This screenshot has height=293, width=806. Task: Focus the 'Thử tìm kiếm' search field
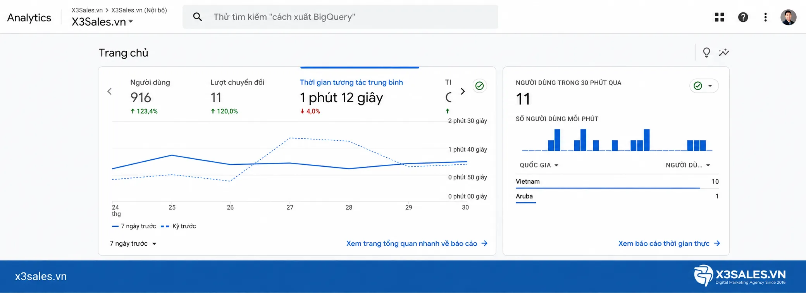tap(340, 17)
